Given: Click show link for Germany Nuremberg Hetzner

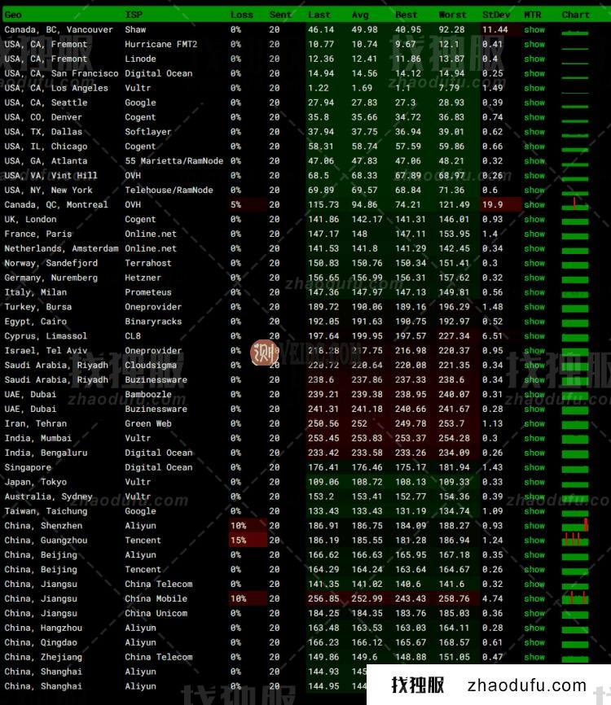Looking at the screenshot, I should tap(534, 278).
